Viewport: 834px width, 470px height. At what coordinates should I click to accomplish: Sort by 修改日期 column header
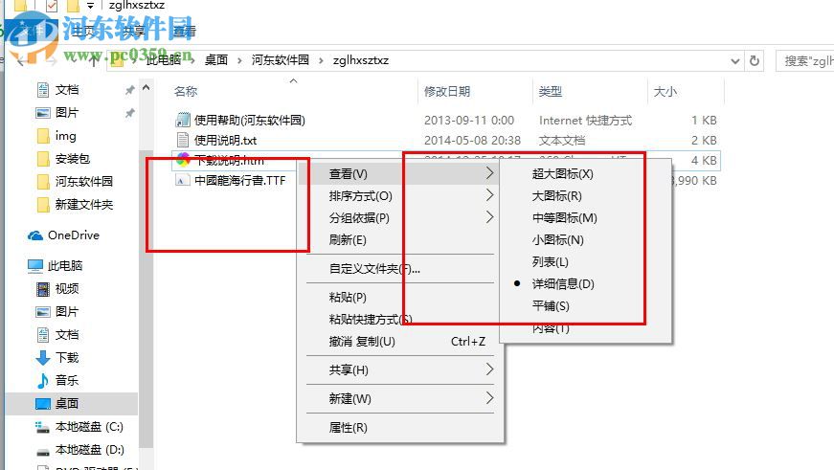pos(447,92)
